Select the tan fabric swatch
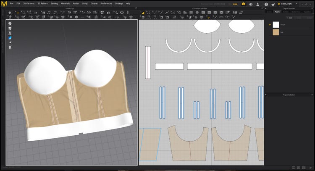The height and width of the screenshot is (171, 315). (276, 32)
